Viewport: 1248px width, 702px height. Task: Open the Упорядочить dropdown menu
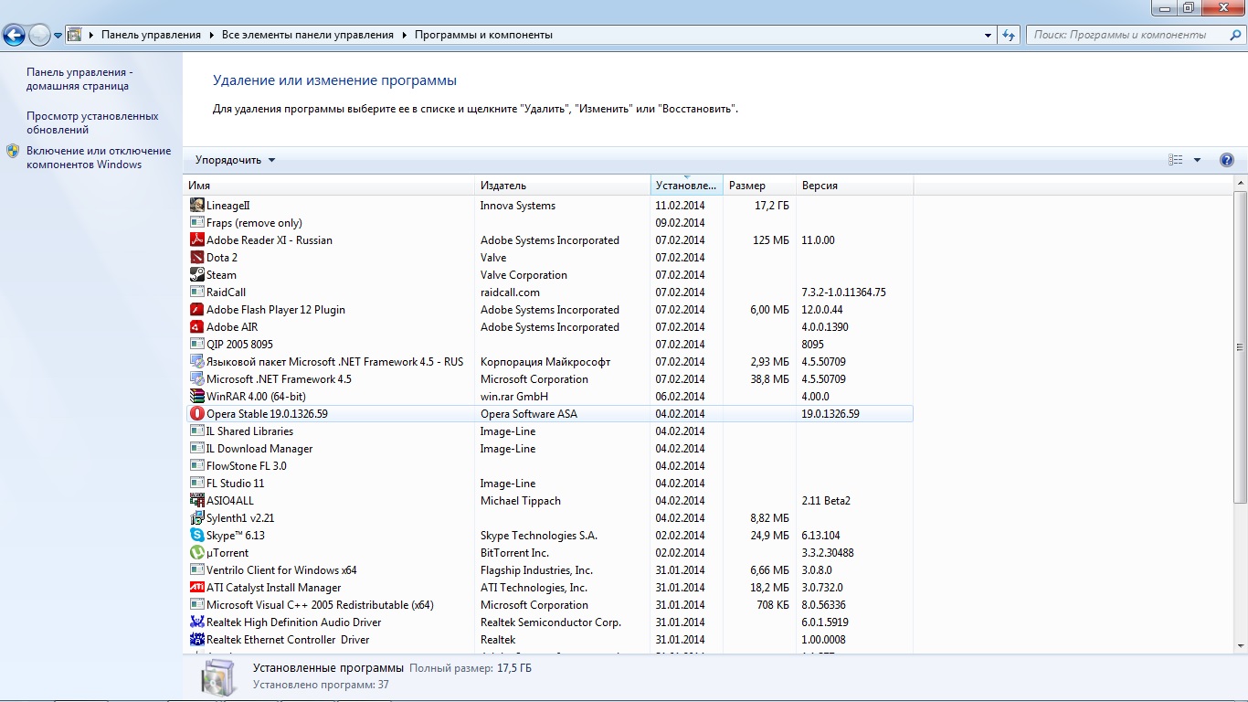click(x=235, y=160)
